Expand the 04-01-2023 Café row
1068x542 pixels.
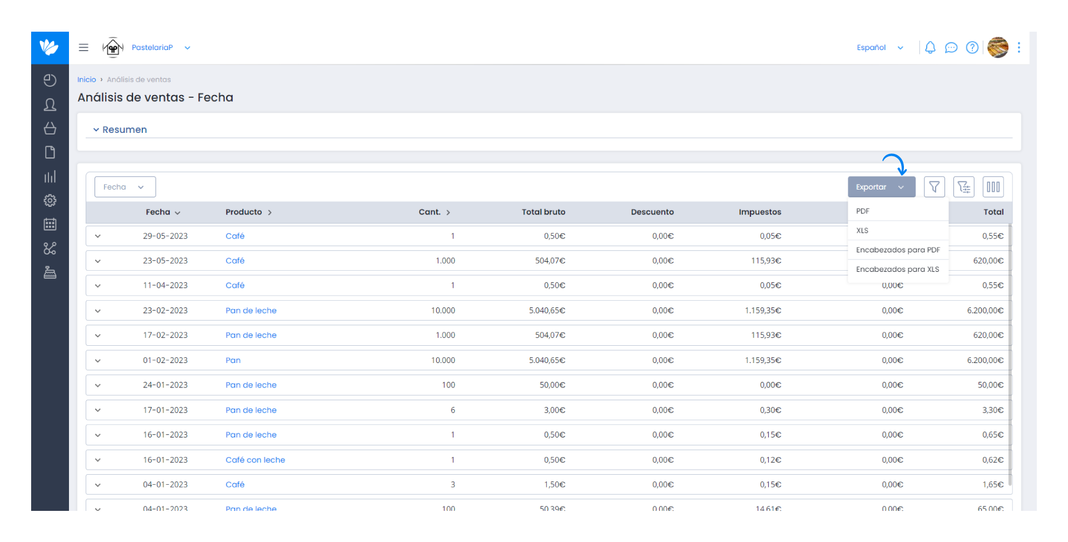click(98, 485)
